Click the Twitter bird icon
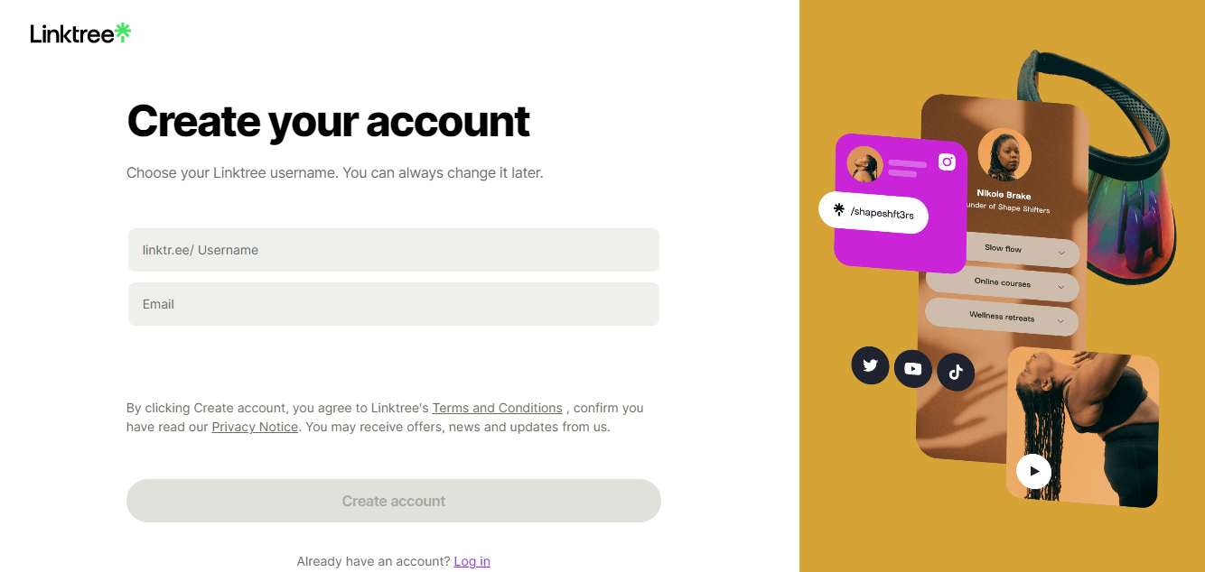 pos(870,365)
